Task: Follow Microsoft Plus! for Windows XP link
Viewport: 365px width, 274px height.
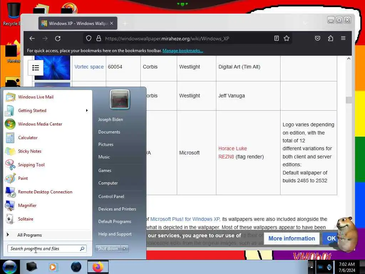Action: pyautogui.click(x=185, y=219)
